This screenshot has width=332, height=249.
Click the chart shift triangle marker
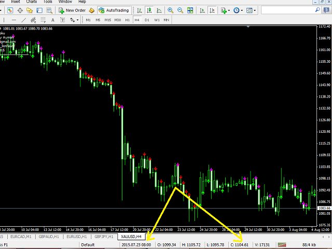(x=248, y=26)
